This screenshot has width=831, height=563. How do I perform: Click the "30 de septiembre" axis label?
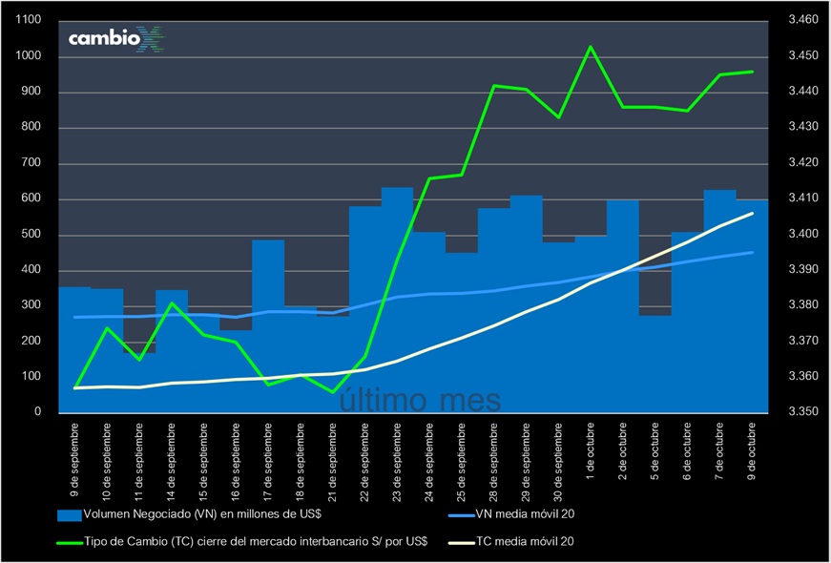click(x=559, y=462)
